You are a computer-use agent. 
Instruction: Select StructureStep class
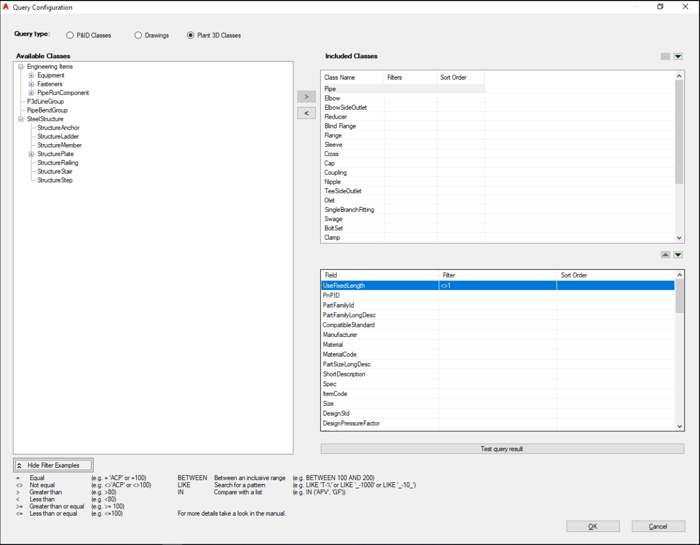pyautogui.click(x=55, y=180)
